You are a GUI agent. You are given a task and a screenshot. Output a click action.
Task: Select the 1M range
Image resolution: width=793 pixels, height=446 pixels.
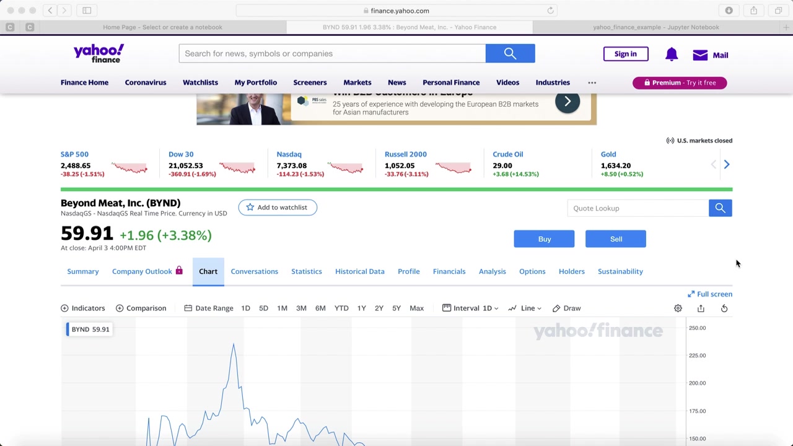point(282,308)
